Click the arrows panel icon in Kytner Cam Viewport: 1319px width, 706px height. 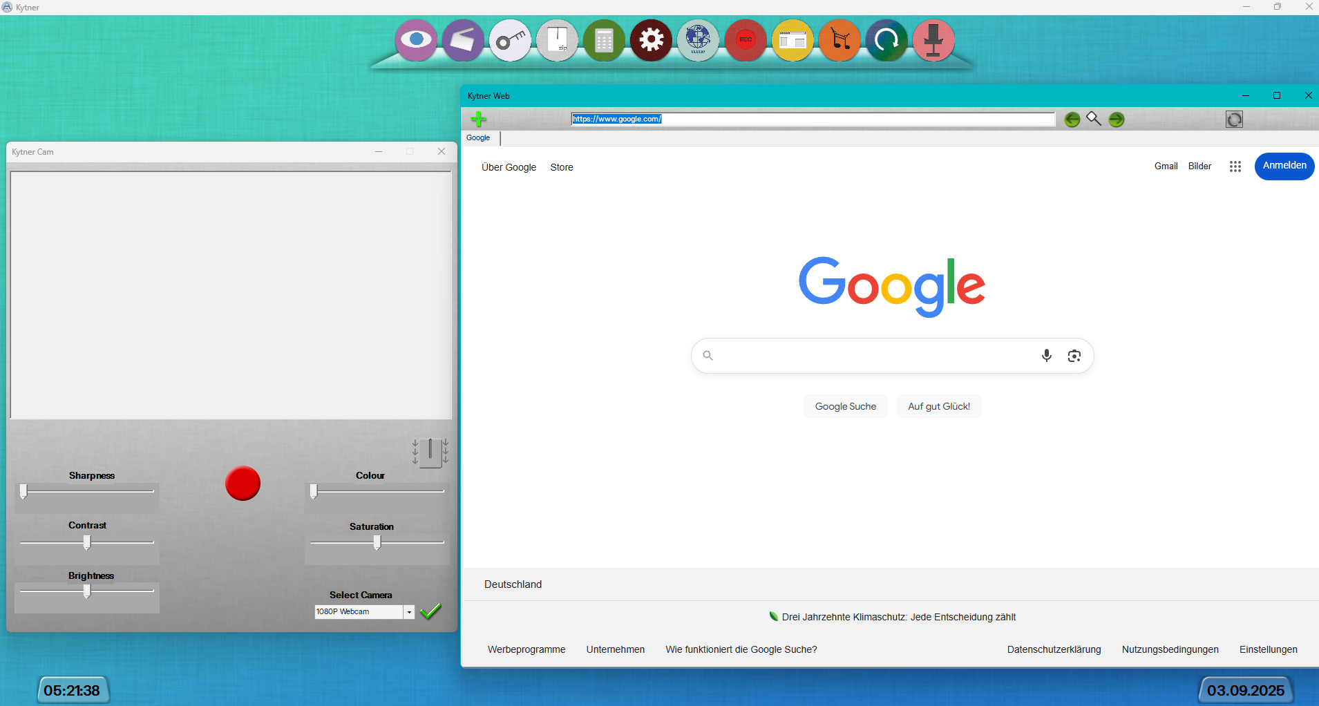pyautogui.click(x=430, y=452)
